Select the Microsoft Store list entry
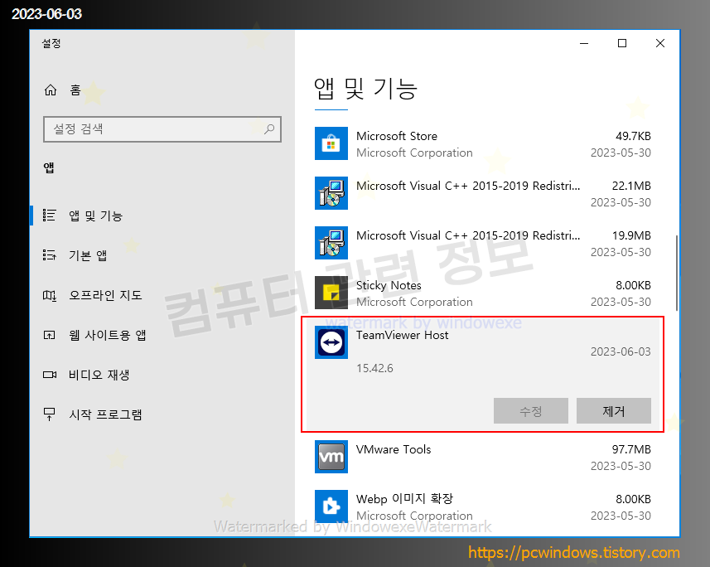Viewport: 710px width, 567px height. coord(483,143)
